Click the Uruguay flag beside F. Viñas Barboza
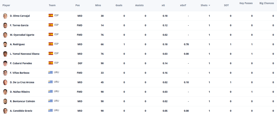277x115 pixels. tap(51, 73)
